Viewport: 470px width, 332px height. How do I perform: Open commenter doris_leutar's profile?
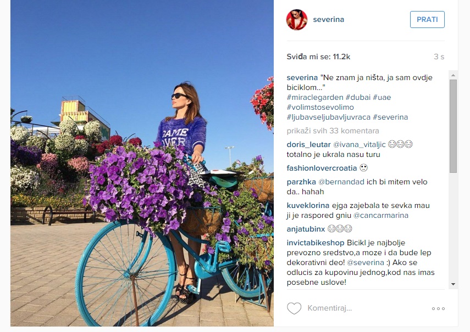tap(308, 144)
